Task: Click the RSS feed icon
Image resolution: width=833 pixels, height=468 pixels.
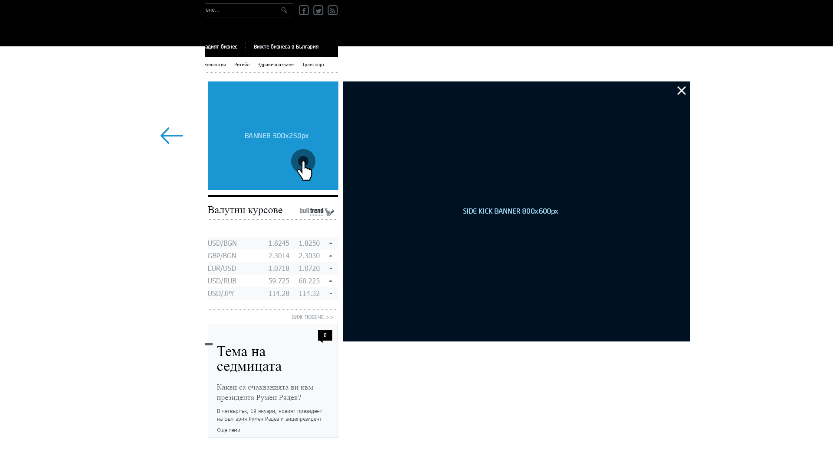Action: (x=333, y=10)
